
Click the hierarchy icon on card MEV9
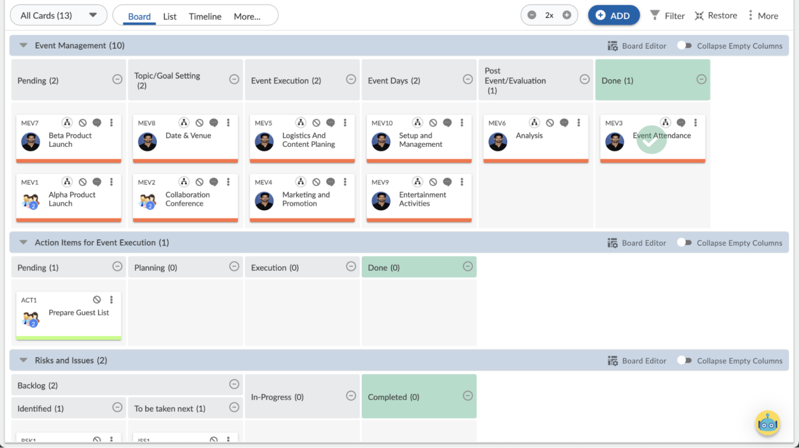tap(418, 182)
